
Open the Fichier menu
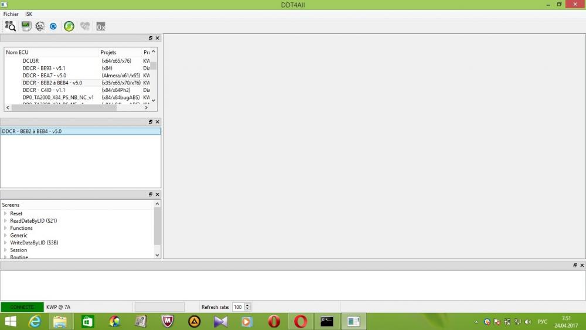pyautogui.click(x=11, y=14)
